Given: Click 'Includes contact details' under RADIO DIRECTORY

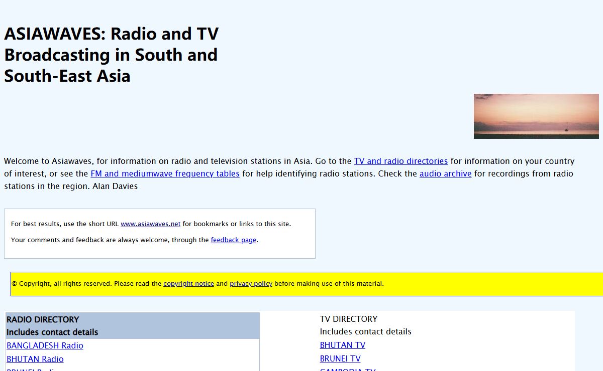Looking at the screenshot, I should pos(52,332).
